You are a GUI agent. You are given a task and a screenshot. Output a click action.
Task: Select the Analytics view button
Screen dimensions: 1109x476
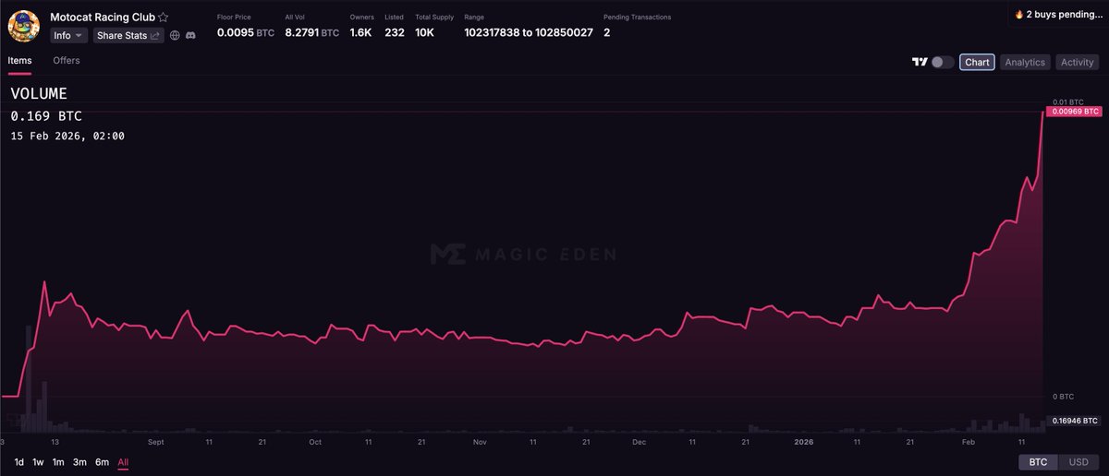click(x=1025, y=62)
